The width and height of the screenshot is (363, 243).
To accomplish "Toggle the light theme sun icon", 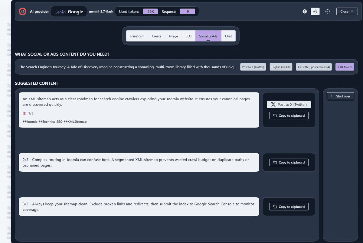I will (315, 11).
